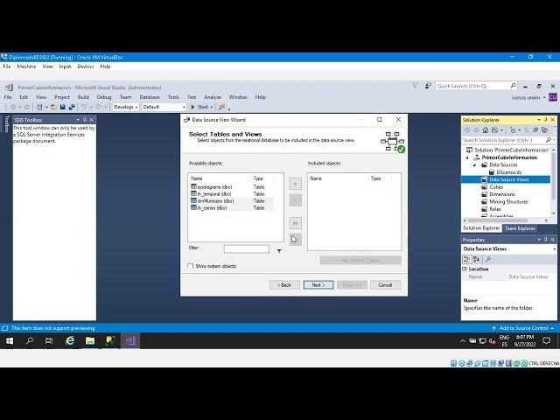Image resolution: width=560 pixels, height=420 pixels.
Task: Move selected object to Included with > button
Action: point(295,184)
